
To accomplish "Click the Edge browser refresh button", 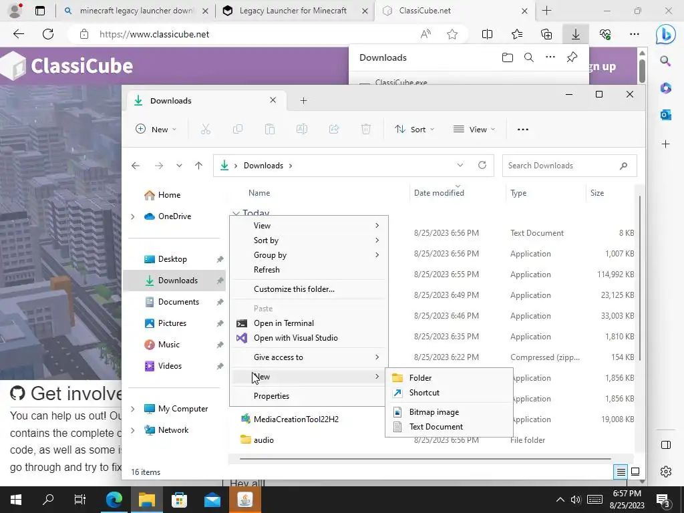I will pyautogui.click(x=48, y=34).
